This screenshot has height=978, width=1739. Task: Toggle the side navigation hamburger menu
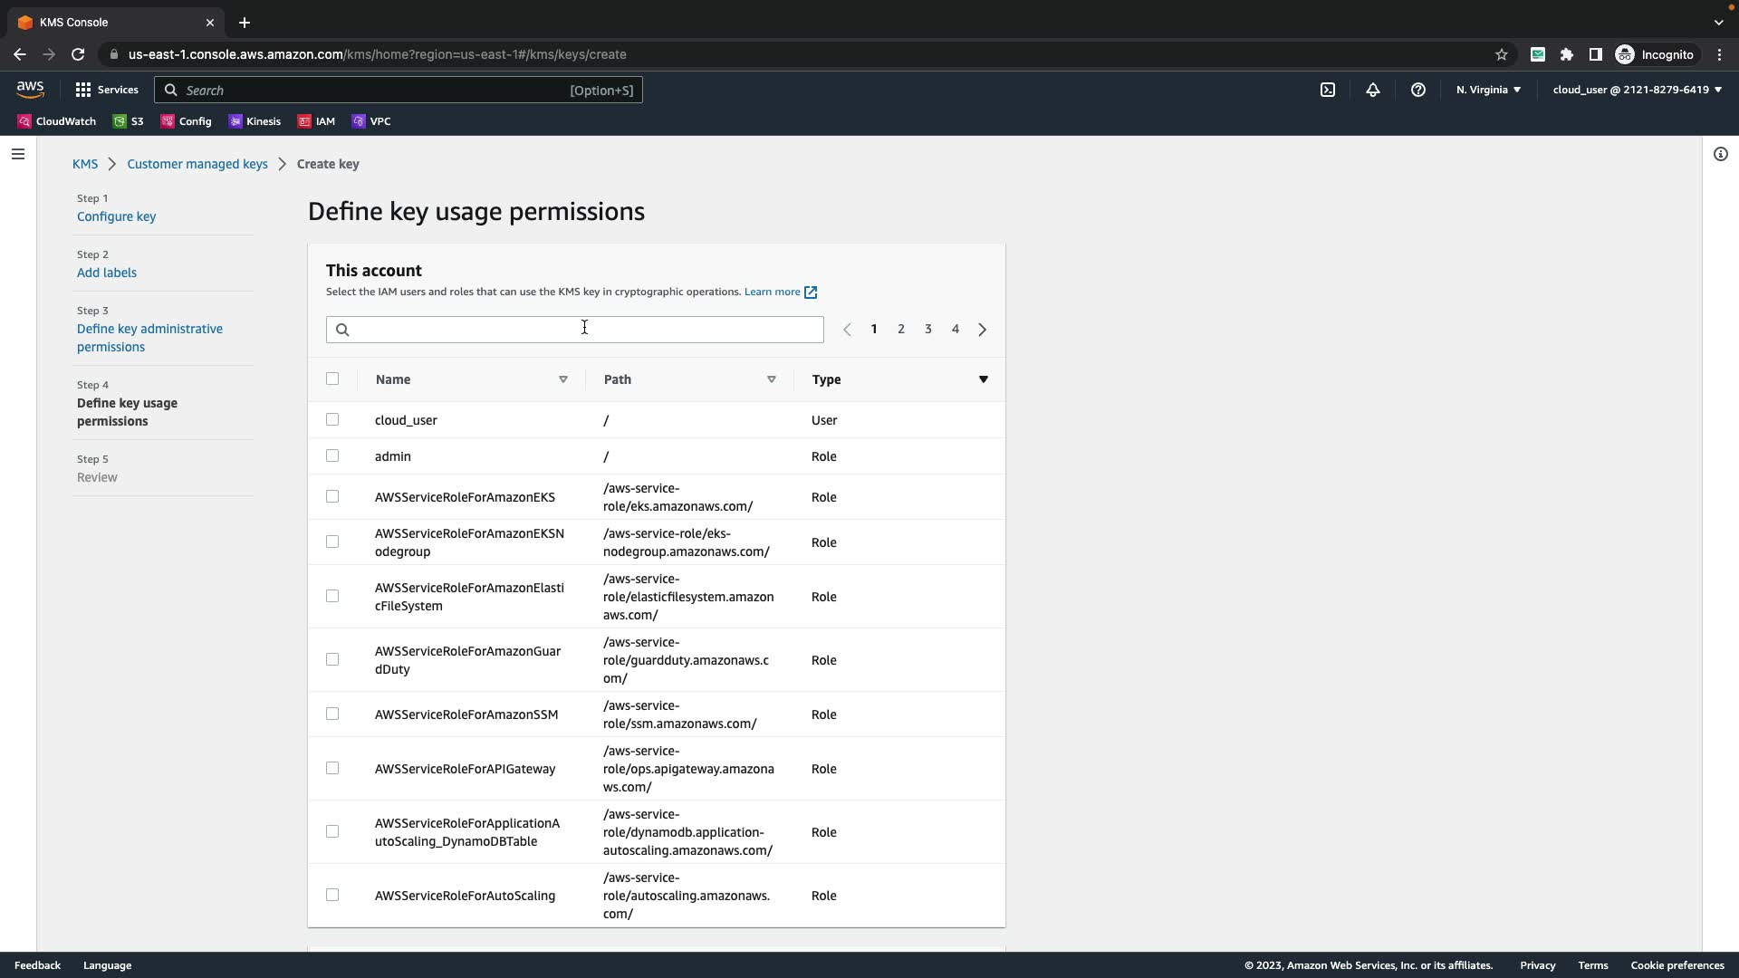click(x=17, y=154)
